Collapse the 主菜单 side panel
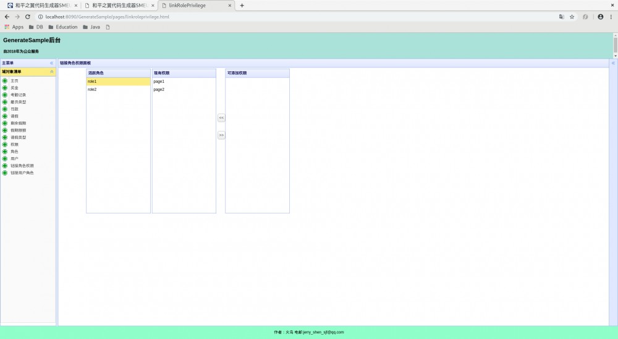The width and height of the screenshot is (618, 339). coord(51,63)
